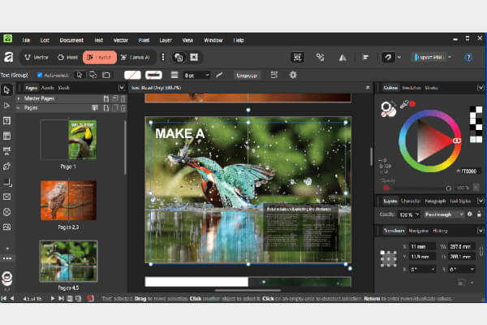Select the Page 1 thumbnail

pyautogui.click(x=68, y=140)
